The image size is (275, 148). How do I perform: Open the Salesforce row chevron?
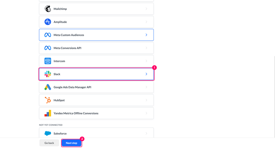point(146,133)
